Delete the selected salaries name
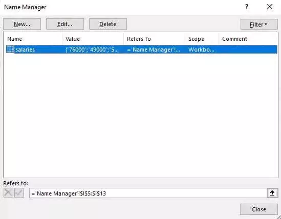 [108, 24]
